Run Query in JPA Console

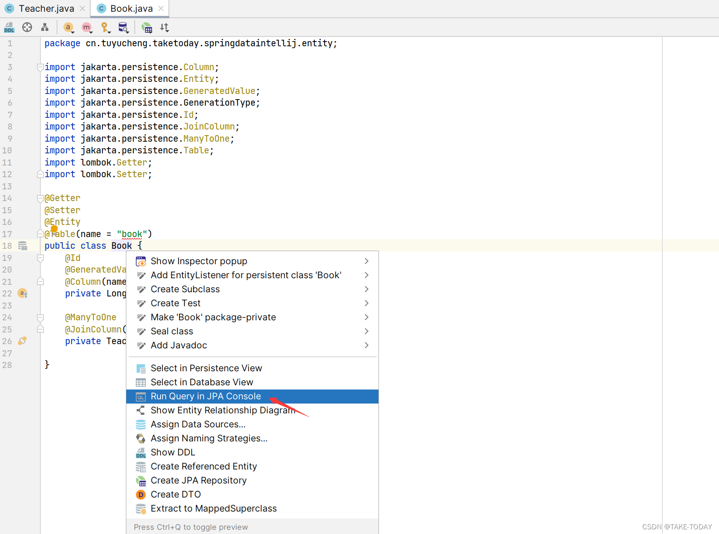click(x=252, y=396)
